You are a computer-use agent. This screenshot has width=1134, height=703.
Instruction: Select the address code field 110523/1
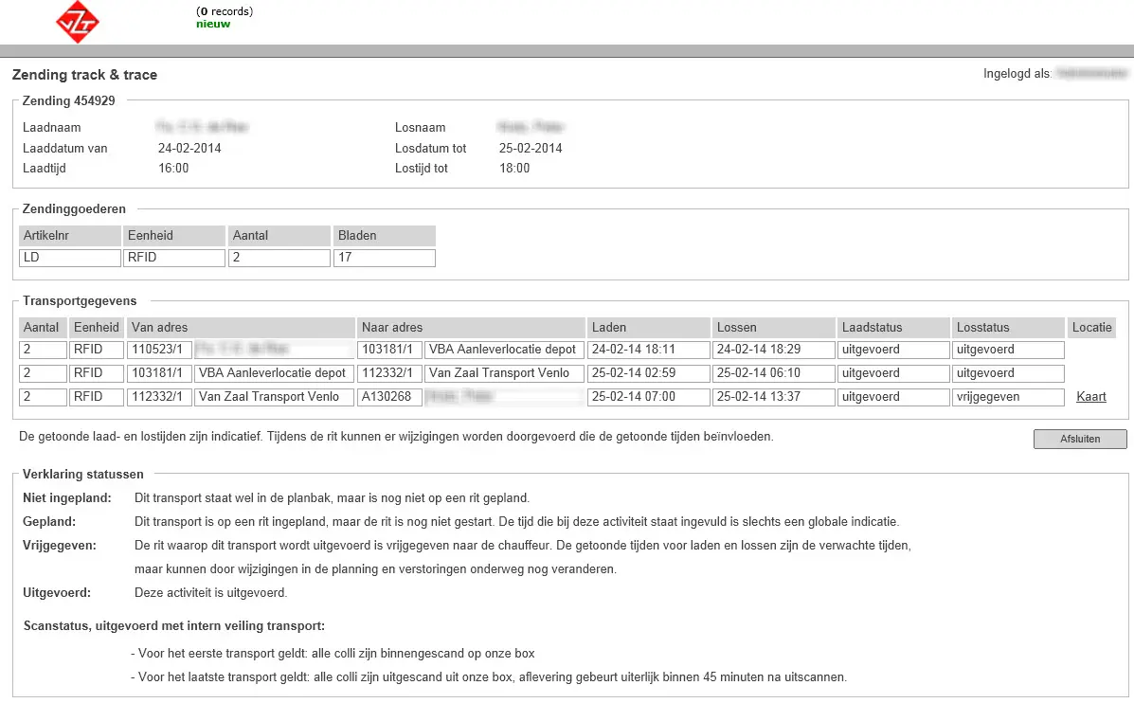point(159,350)
